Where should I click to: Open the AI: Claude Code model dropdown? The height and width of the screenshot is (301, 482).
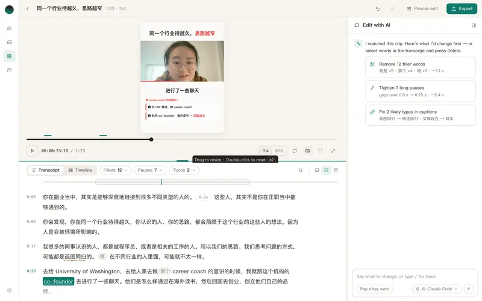click(436, 289)
